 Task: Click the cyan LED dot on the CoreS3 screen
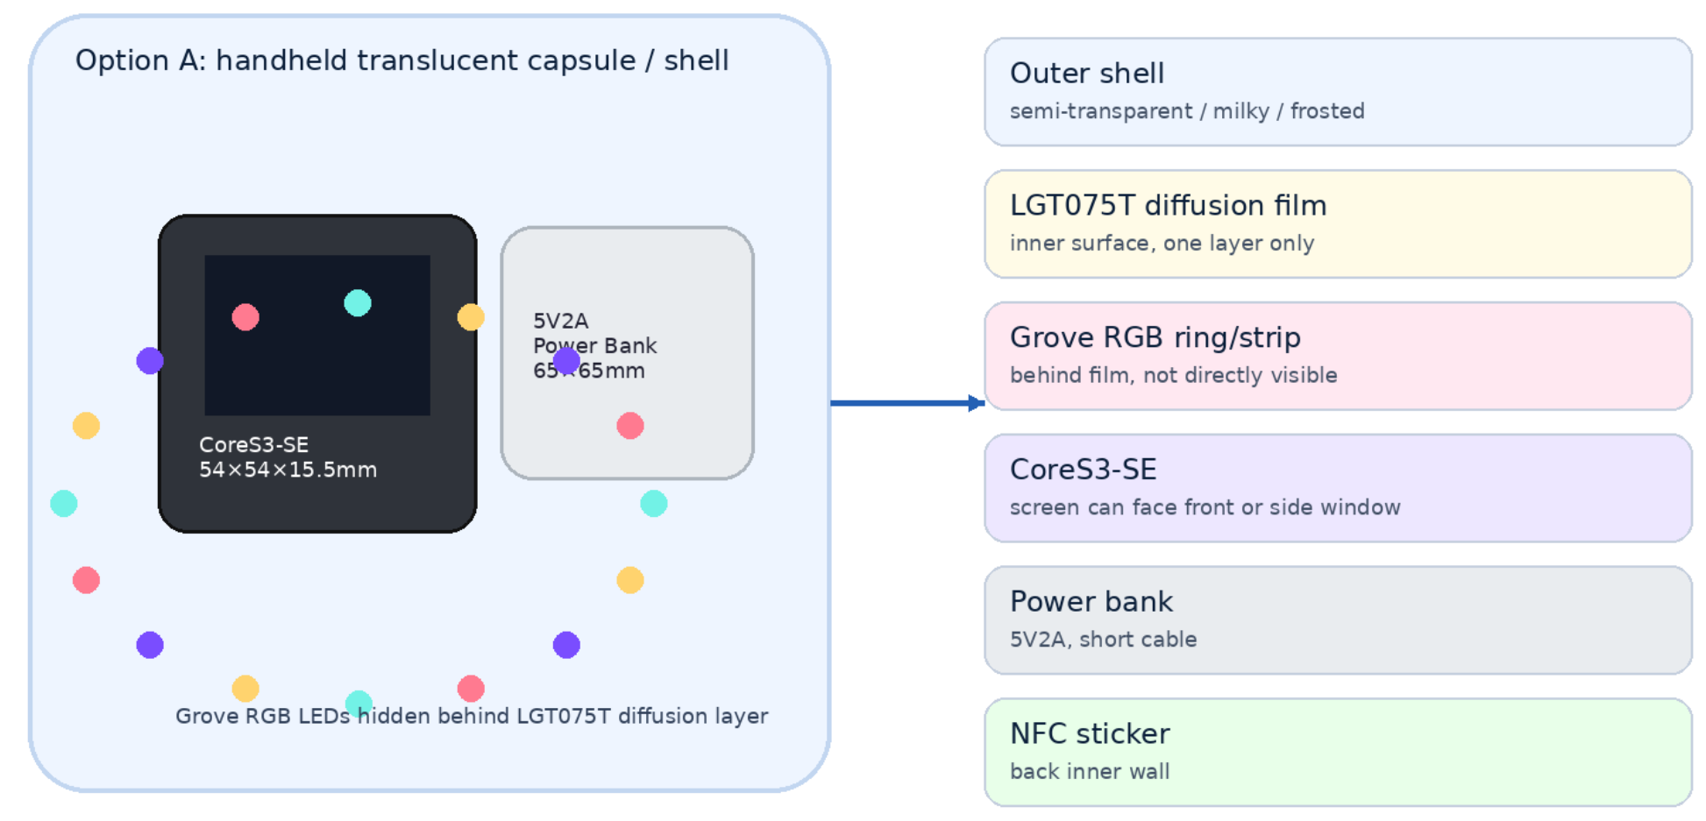click(x=358, y=303)
